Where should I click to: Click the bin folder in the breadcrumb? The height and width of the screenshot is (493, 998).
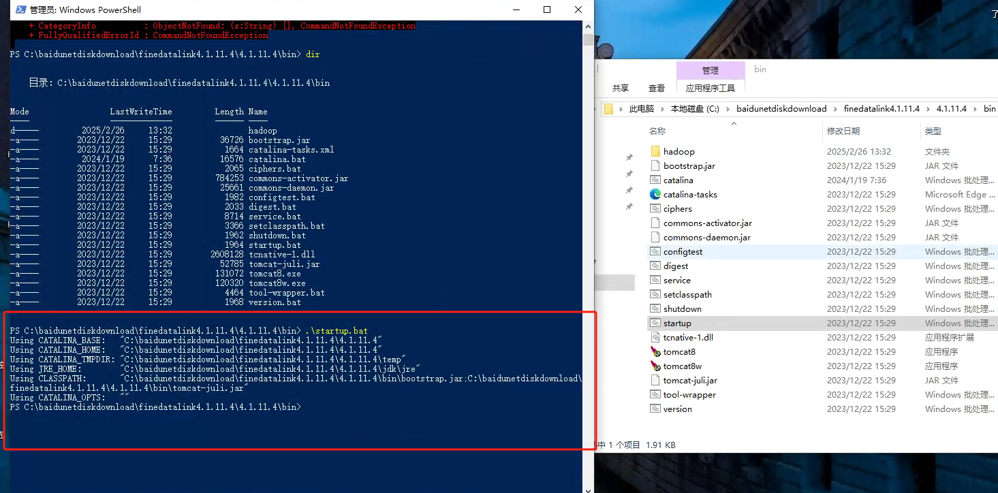coord(989,108)
